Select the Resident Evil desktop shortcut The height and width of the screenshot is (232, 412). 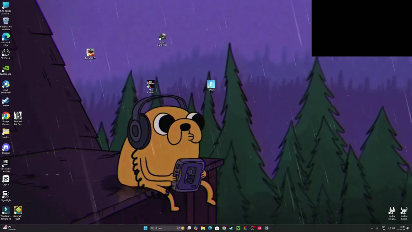(x=18, y=119)
